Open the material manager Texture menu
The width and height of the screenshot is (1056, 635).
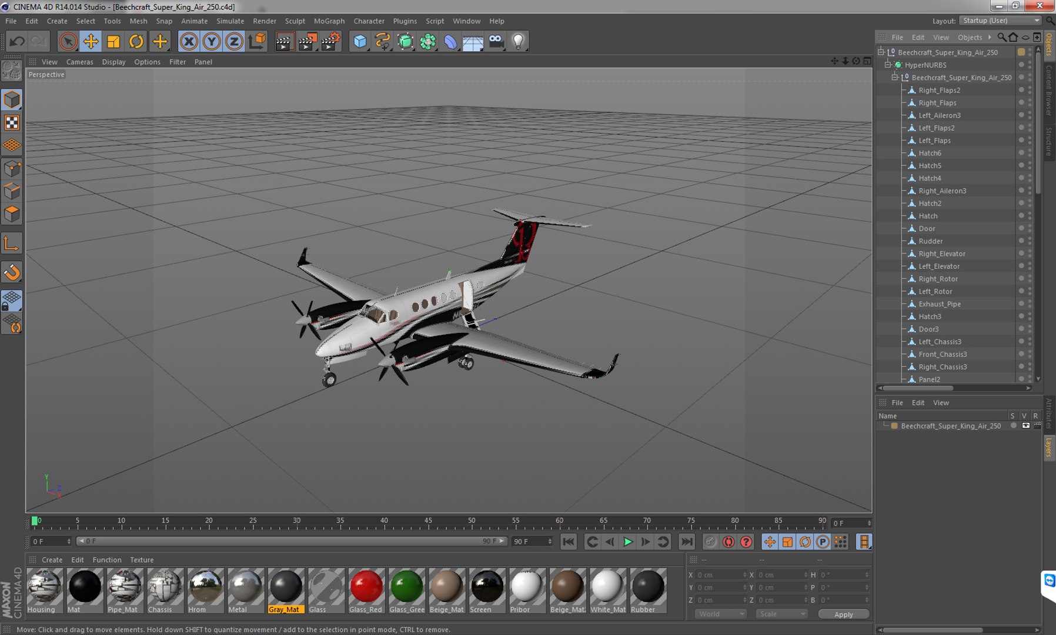[142, 560]
